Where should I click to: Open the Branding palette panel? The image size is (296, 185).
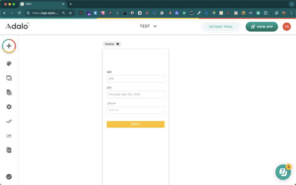pyautogui.click(x=9, y=64)
